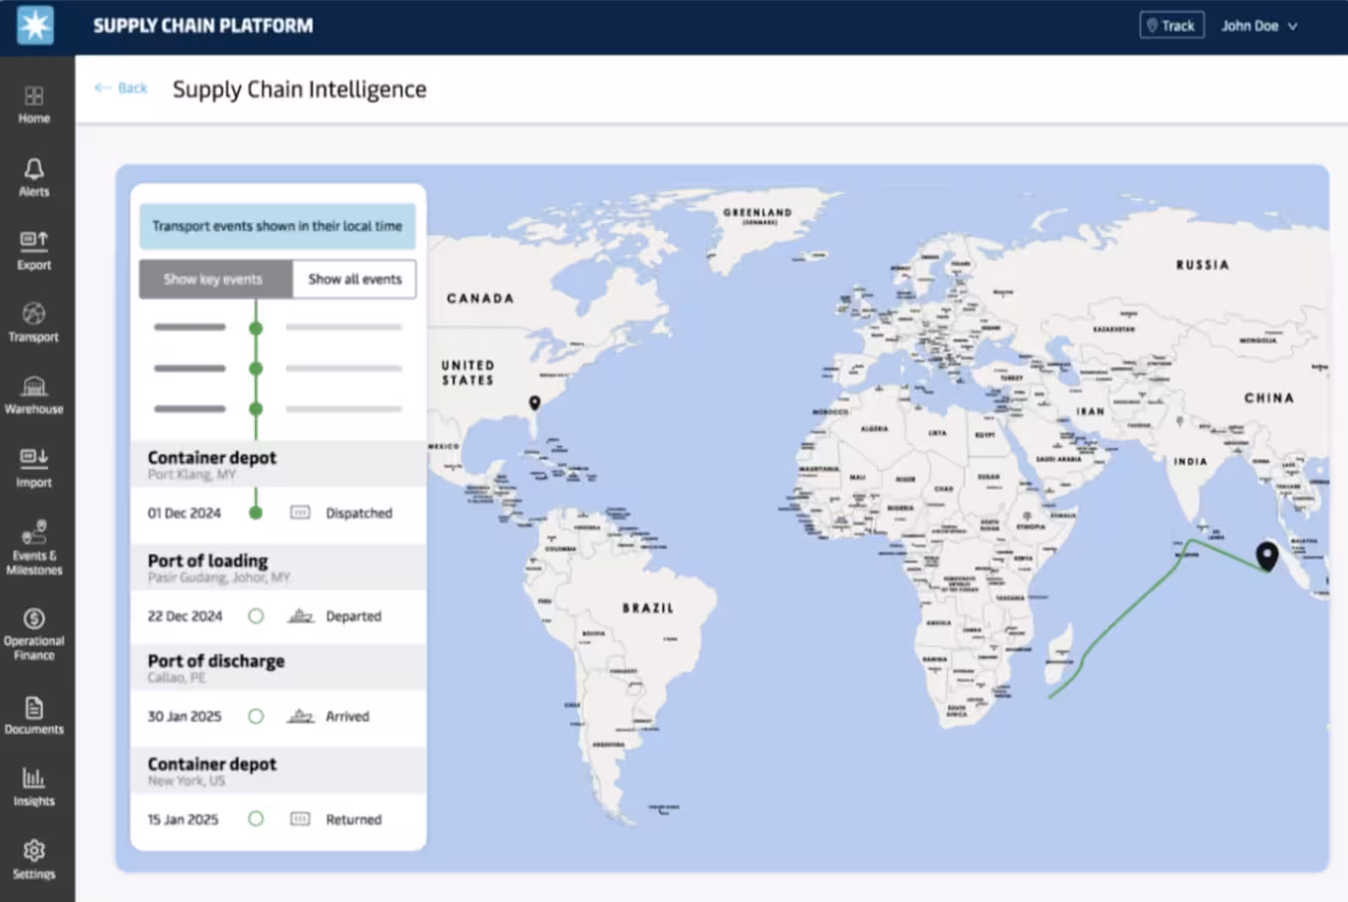Click the Track button in the header
1348x902 pixels.
point(1172,25)
